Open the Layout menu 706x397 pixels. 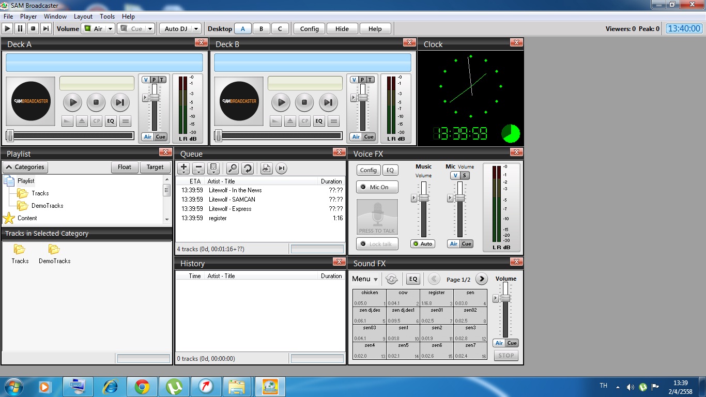pos(83,17)
